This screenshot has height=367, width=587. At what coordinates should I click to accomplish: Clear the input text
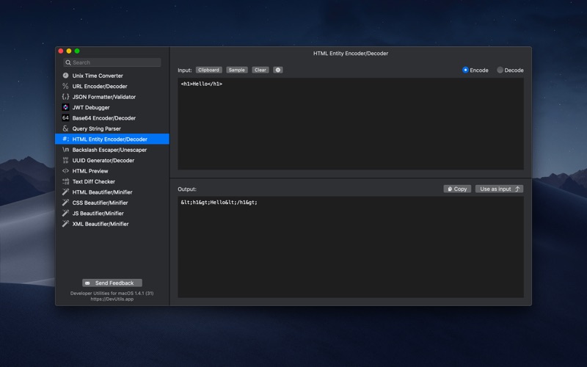(260, 70)
